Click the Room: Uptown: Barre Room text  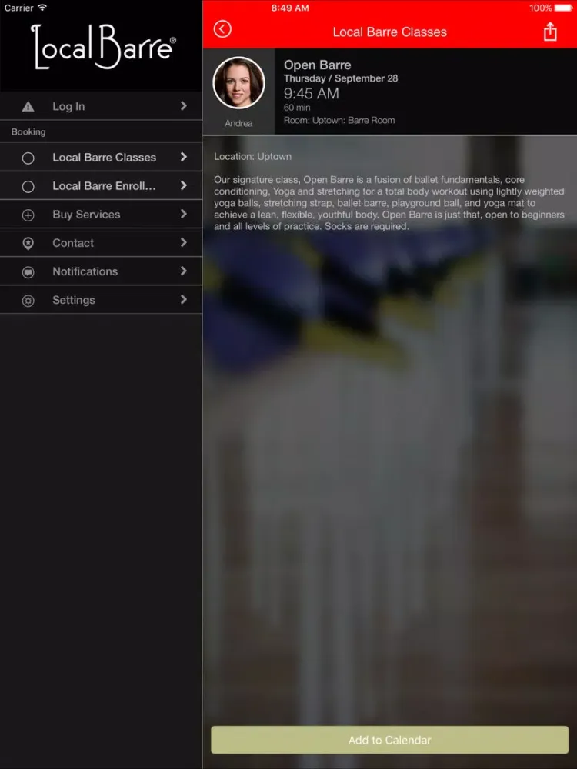(339, 120)
